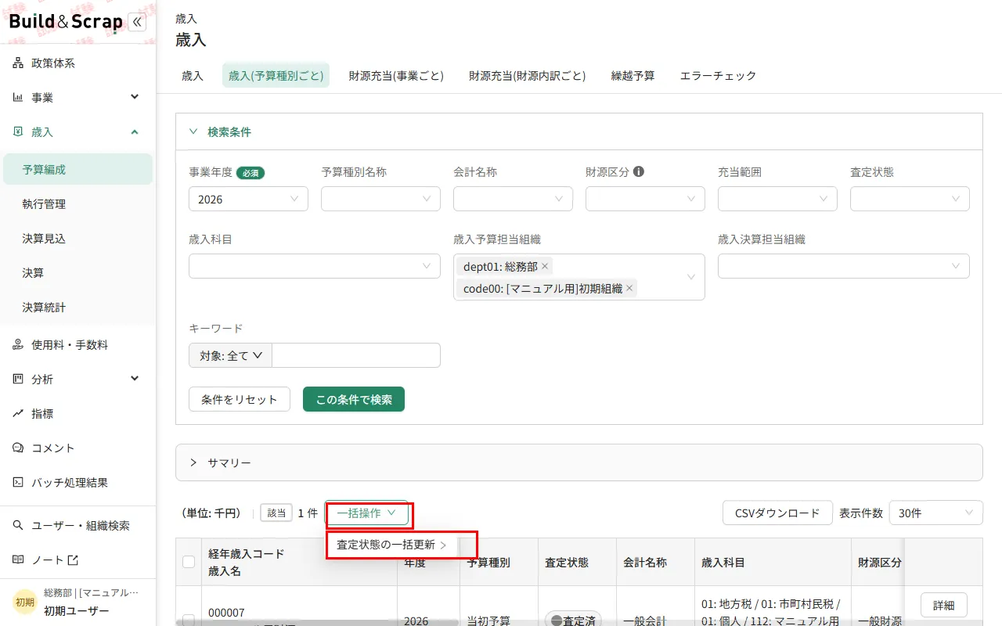Switch to the 繰越予算 tab
1002x626 pixels.
pyautogui.click(x=633, y=76)
